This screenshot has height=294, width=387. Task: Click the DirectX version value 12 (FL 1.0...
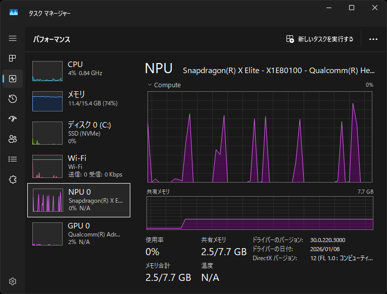342,258
